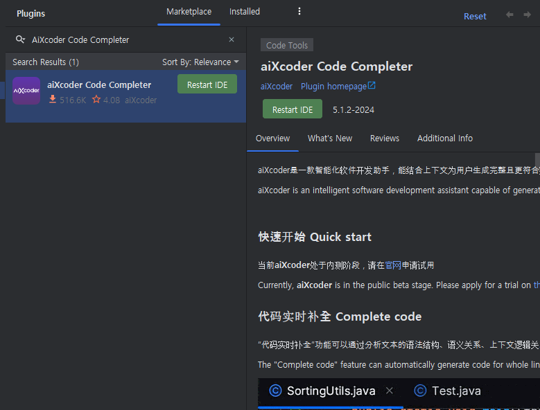Click the Search Results (1) header
The image size is (540, 410).
pos(46,62)
